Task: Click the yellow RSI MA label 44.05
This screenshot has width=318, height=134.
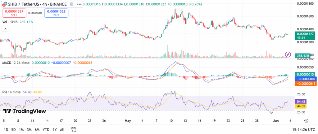Action: [301, 106]
